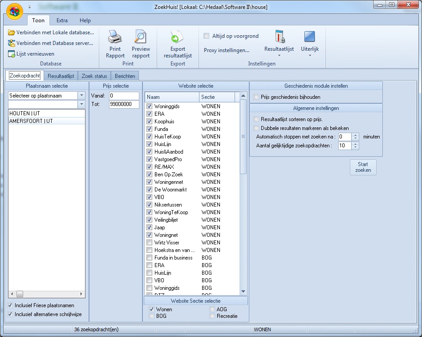Enable Altijd op voorgrond checkbox

(207, 36)
